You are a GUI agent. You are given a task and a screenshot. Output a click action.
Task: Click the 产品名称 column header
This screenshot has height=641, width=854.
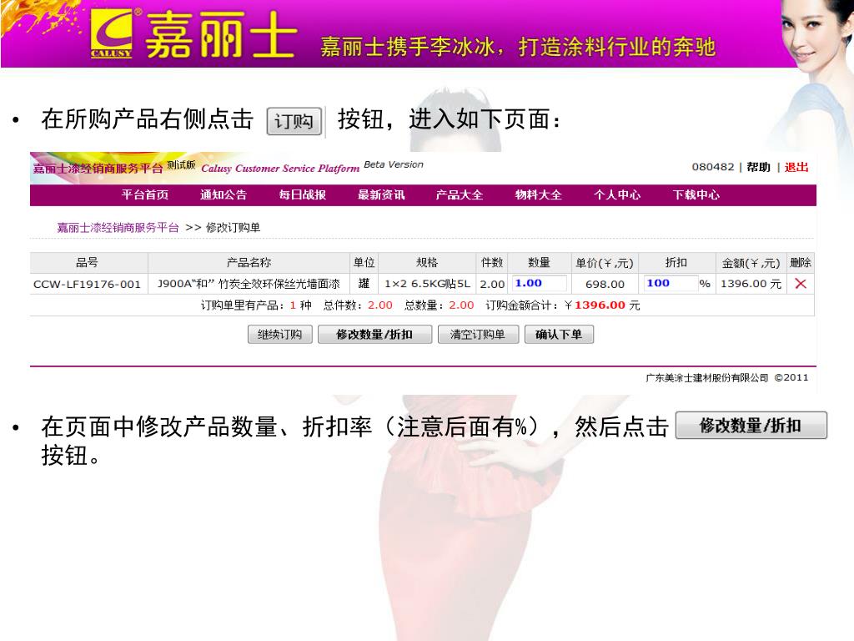point(249,262)
